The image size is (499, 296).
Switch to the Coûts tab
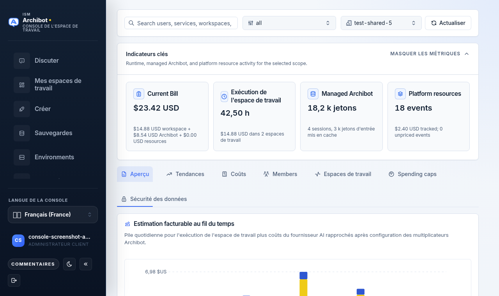pyautogui.click(x=234, y=174)
